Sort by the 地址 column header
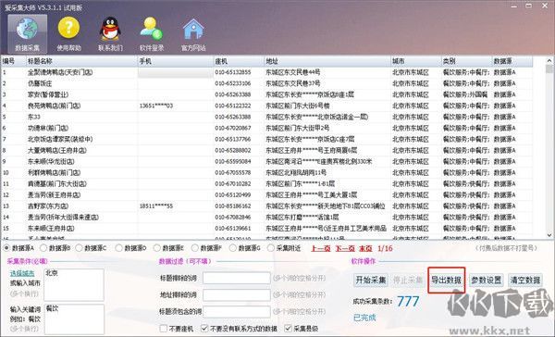The image size is (555, 337). tap(327, 61)
